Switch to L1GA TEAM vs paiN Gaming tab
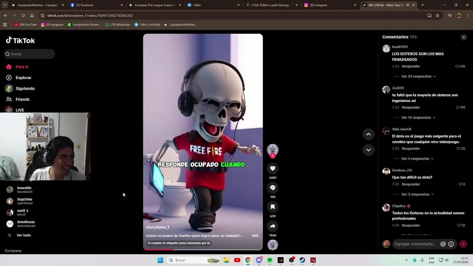 (x=272, y=5)
